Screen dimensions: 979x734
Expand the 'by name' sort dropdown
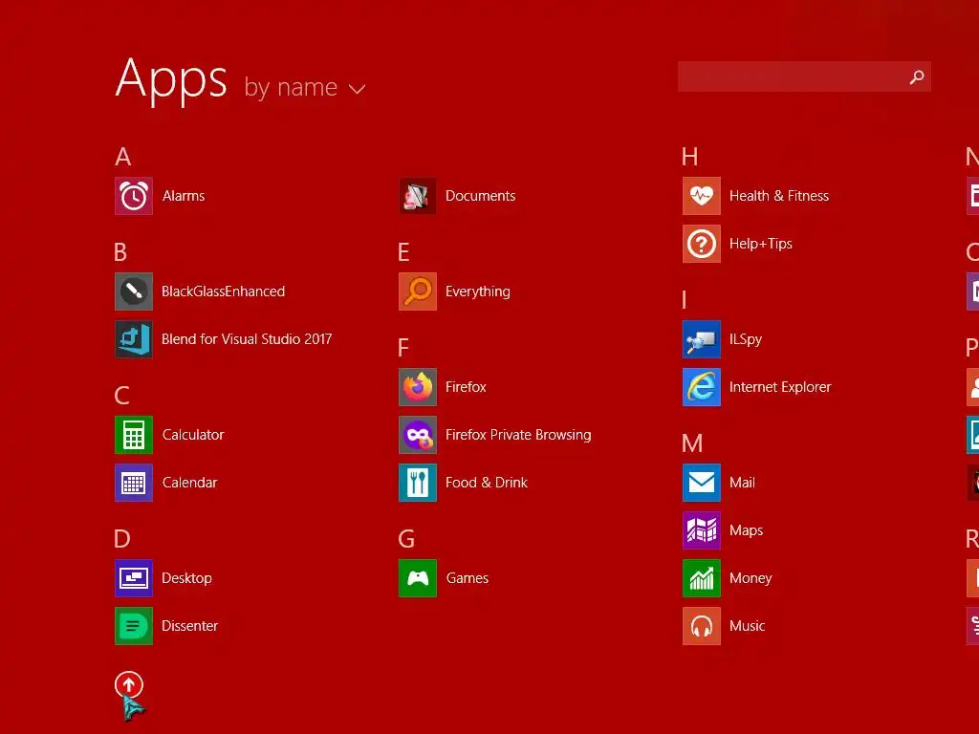305,87
